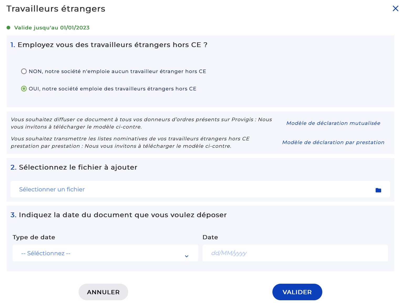Click the Type de date label
The image size is (404, 305).
tap(34, 237)
